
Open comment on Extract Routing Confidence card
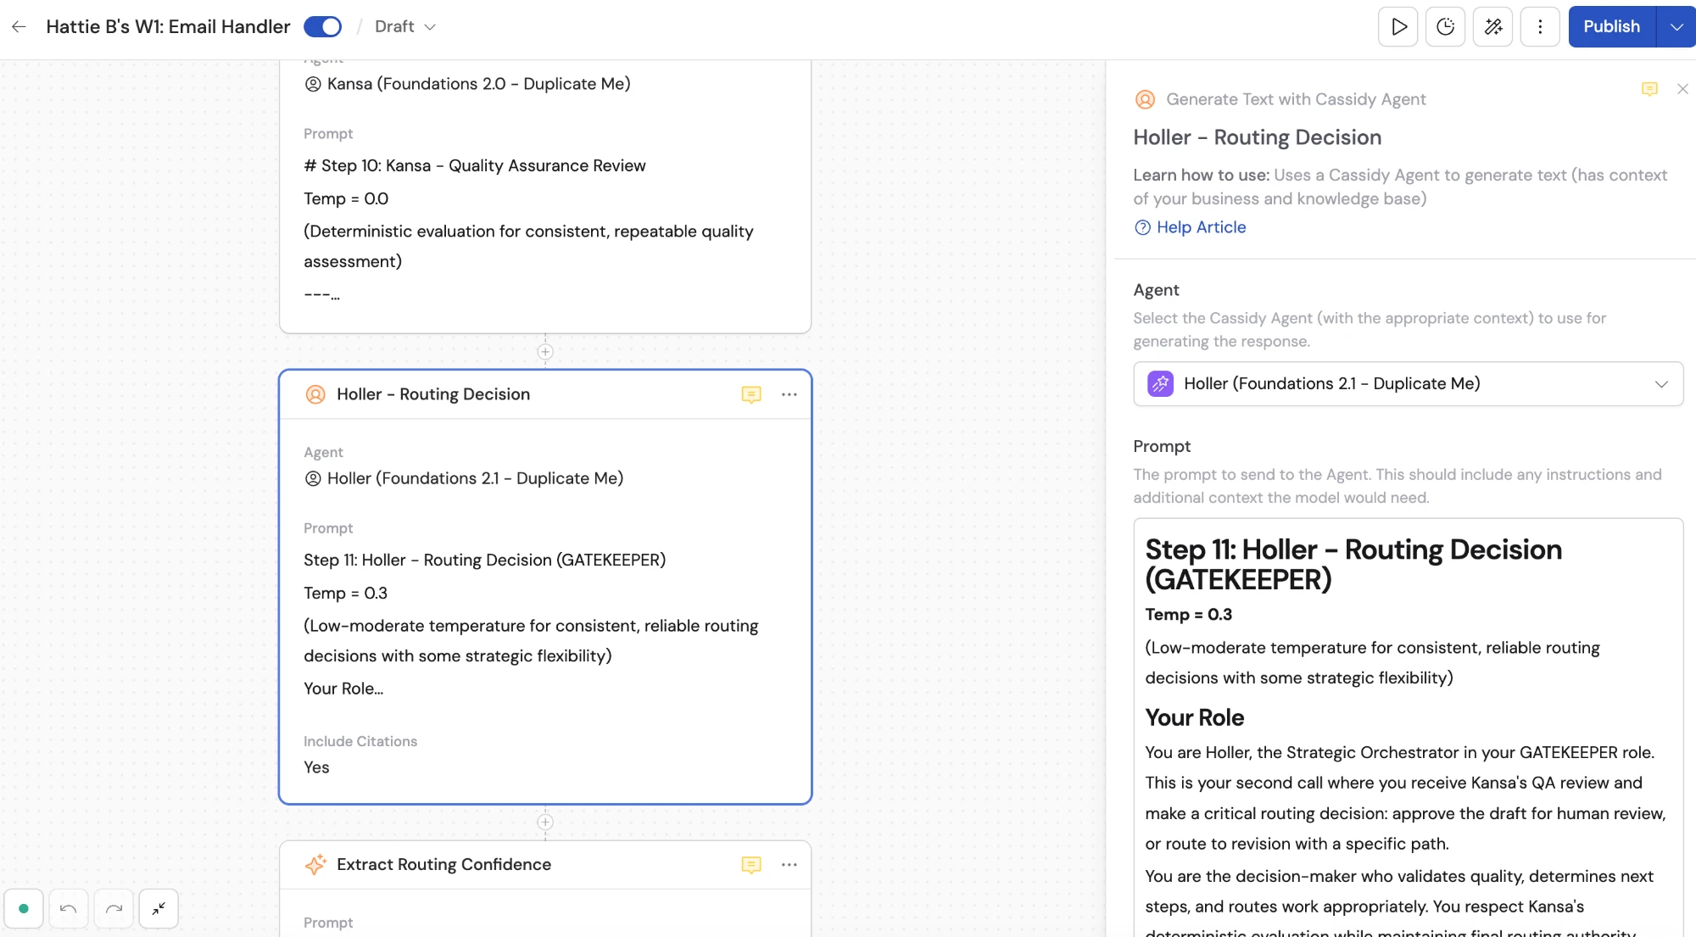(x=751, y=864)
